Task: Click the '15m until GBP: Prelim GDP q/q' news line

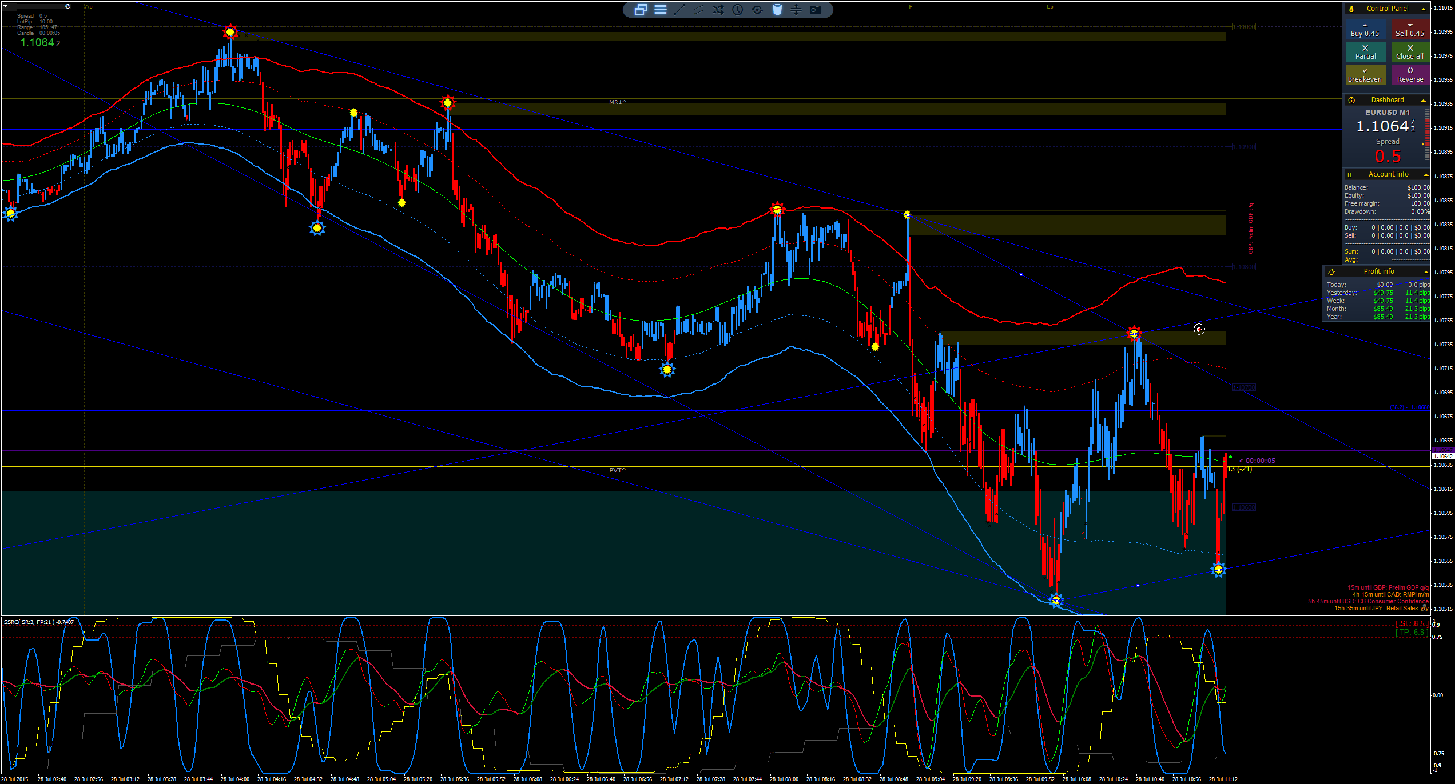Action: [x=1388, y=588]
